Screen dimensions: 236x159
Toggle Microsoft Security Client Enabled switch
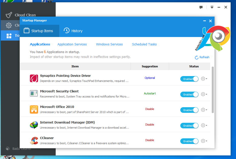189,94
